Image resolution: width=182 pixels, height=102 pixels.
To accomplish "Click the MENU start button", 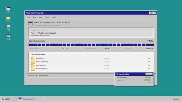I will tap(8, 99).
